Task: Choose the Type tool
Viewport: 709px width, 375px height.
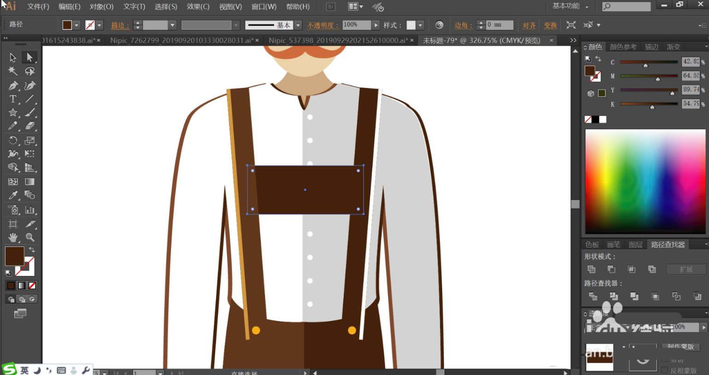Action: 13,99
